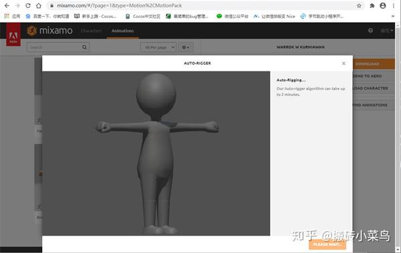Open the gear settings dropdown
Screen dimensions: 401x253
[186, 47]
